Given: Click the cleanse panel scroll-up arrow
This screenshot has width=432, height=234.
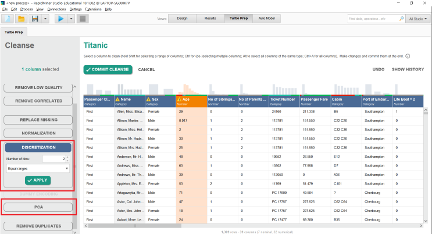Looking at the screenshot, I should click(x=74, y=87).
